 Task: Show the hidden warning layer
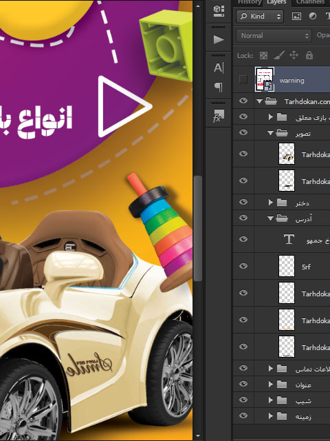243,79
